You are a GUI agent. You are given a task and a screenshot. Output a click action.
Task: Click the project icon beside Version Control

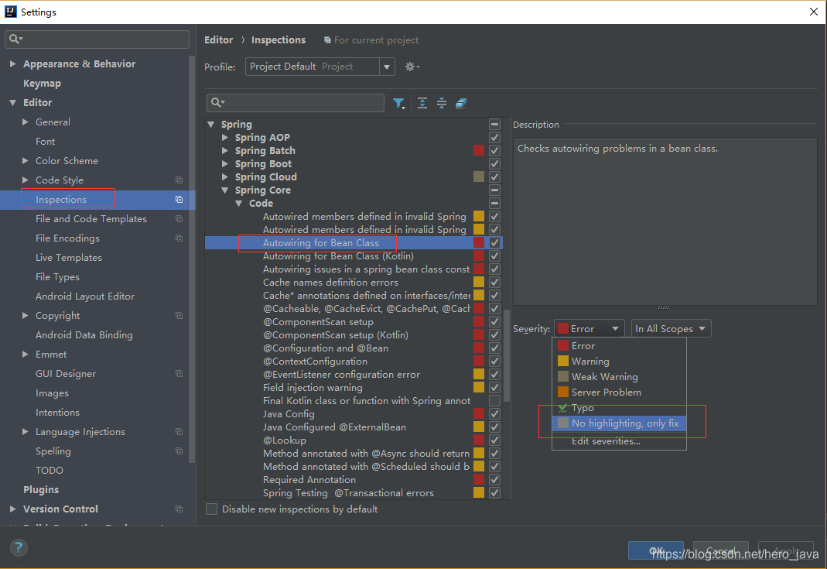[179, 509]
